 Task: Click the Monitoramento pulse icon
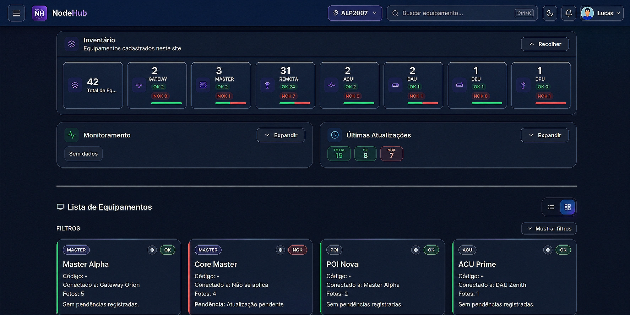click(72, 135)
